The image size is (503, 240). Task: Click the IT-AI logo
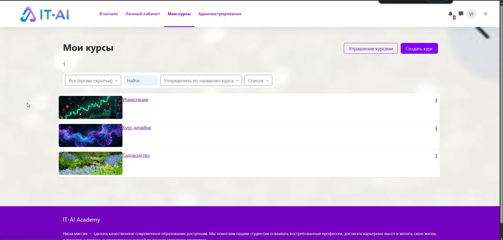45,14
